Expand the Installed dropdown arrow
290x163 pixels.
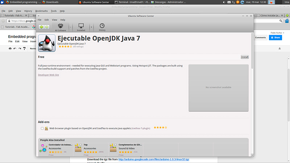pos(91,27)
